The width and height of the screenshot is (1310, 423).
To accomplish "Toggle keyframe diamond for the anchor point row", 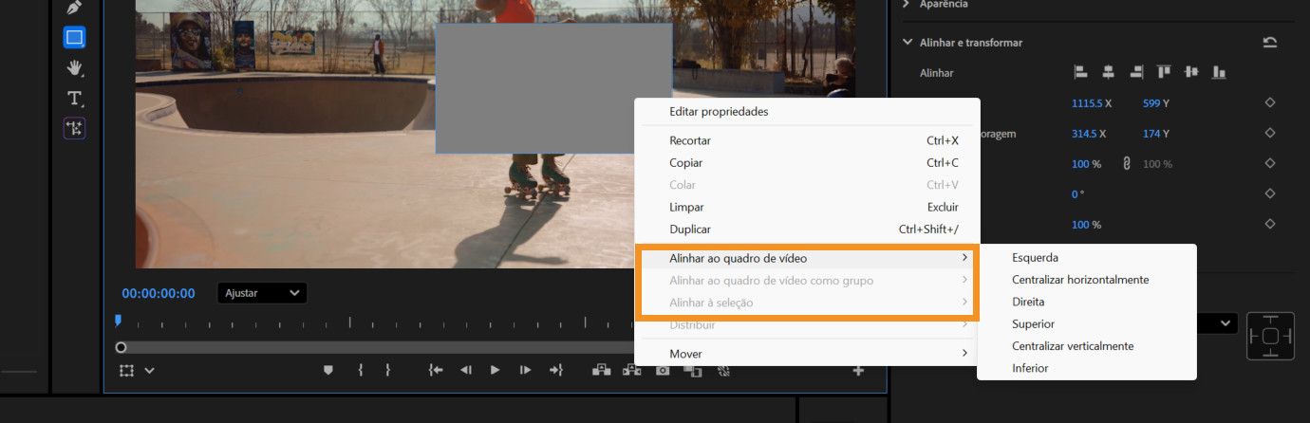I will coord(1270,134).
